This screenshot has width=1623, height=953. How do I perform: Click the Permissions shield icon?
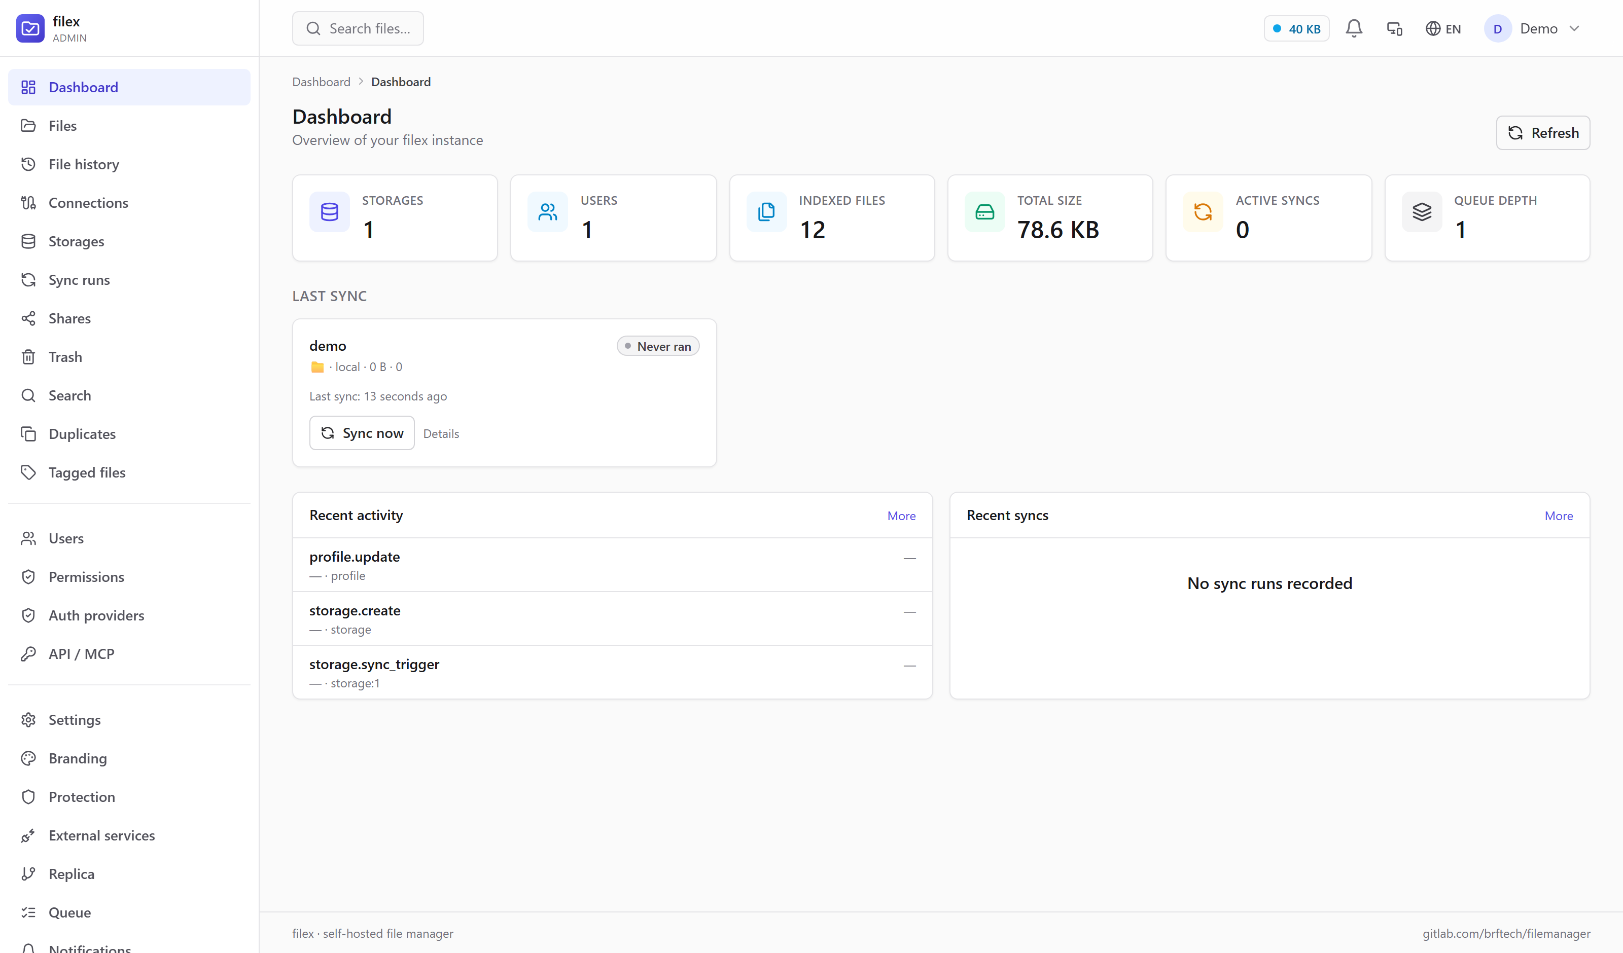coord(28,577)
